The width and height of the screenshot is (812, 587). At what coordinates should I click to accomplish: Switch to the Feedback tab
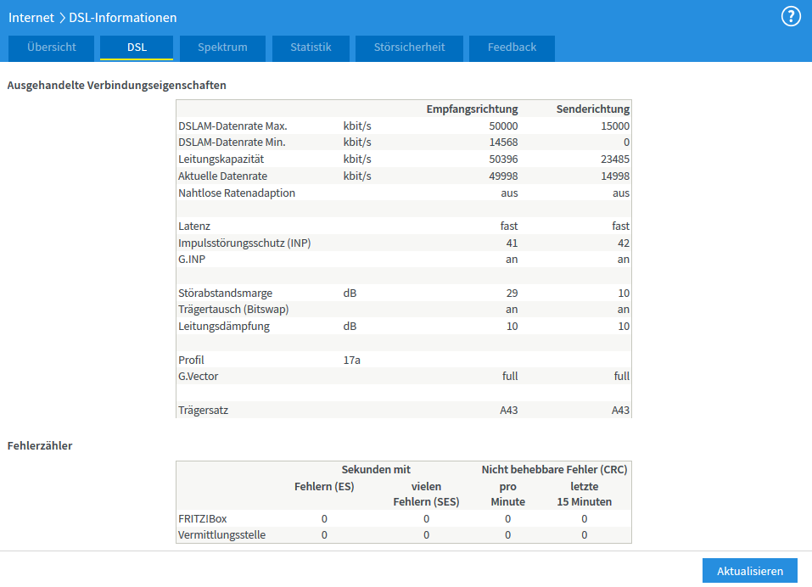[512, 48]
